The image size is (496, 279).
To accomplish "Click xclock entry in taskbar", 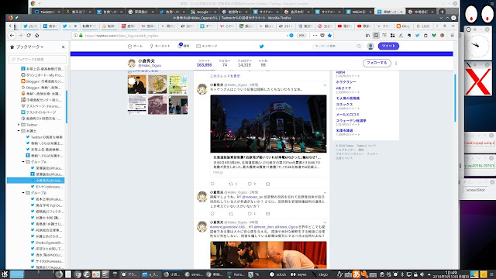I will [278, 274].
